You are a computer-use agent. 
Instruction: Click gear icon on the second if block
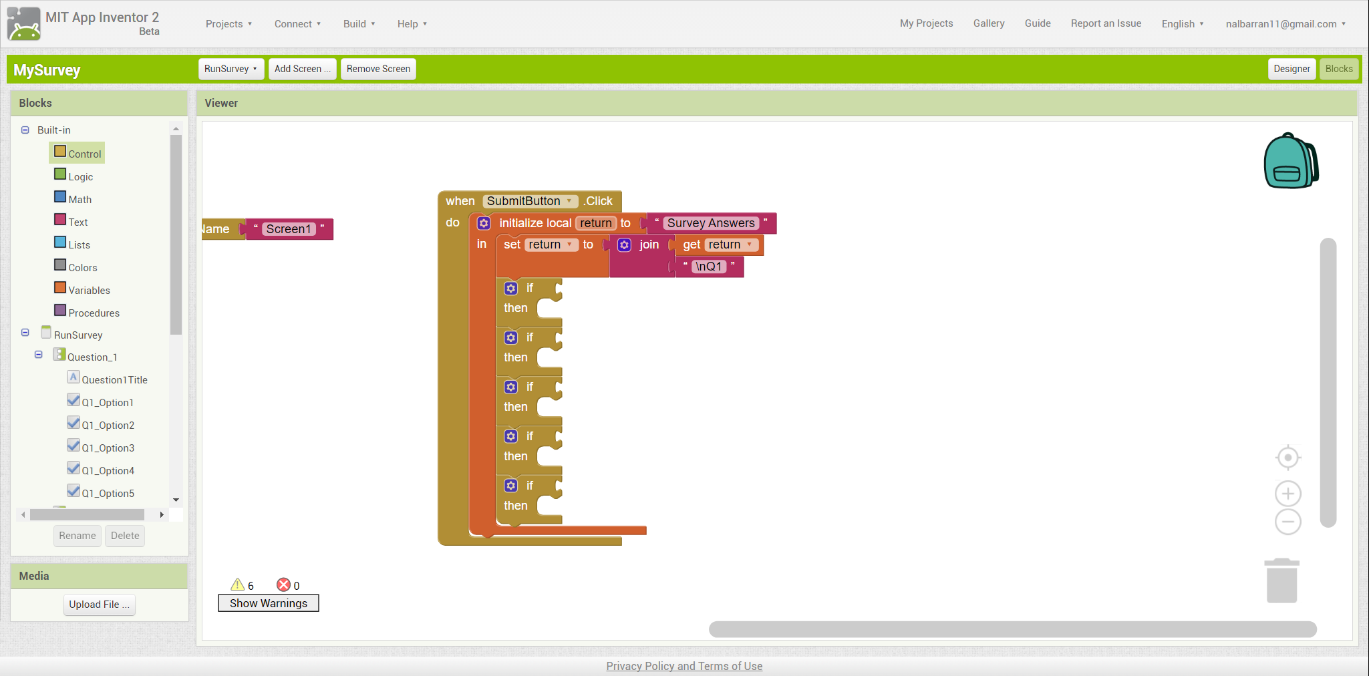511,338
